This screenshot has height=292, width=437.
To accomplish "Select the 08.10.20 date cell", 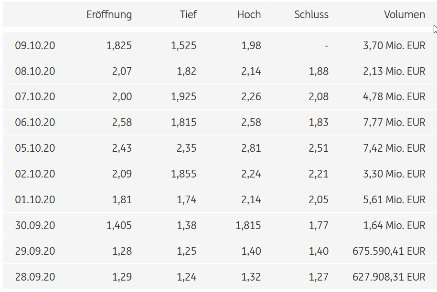I will coord(35,72).
